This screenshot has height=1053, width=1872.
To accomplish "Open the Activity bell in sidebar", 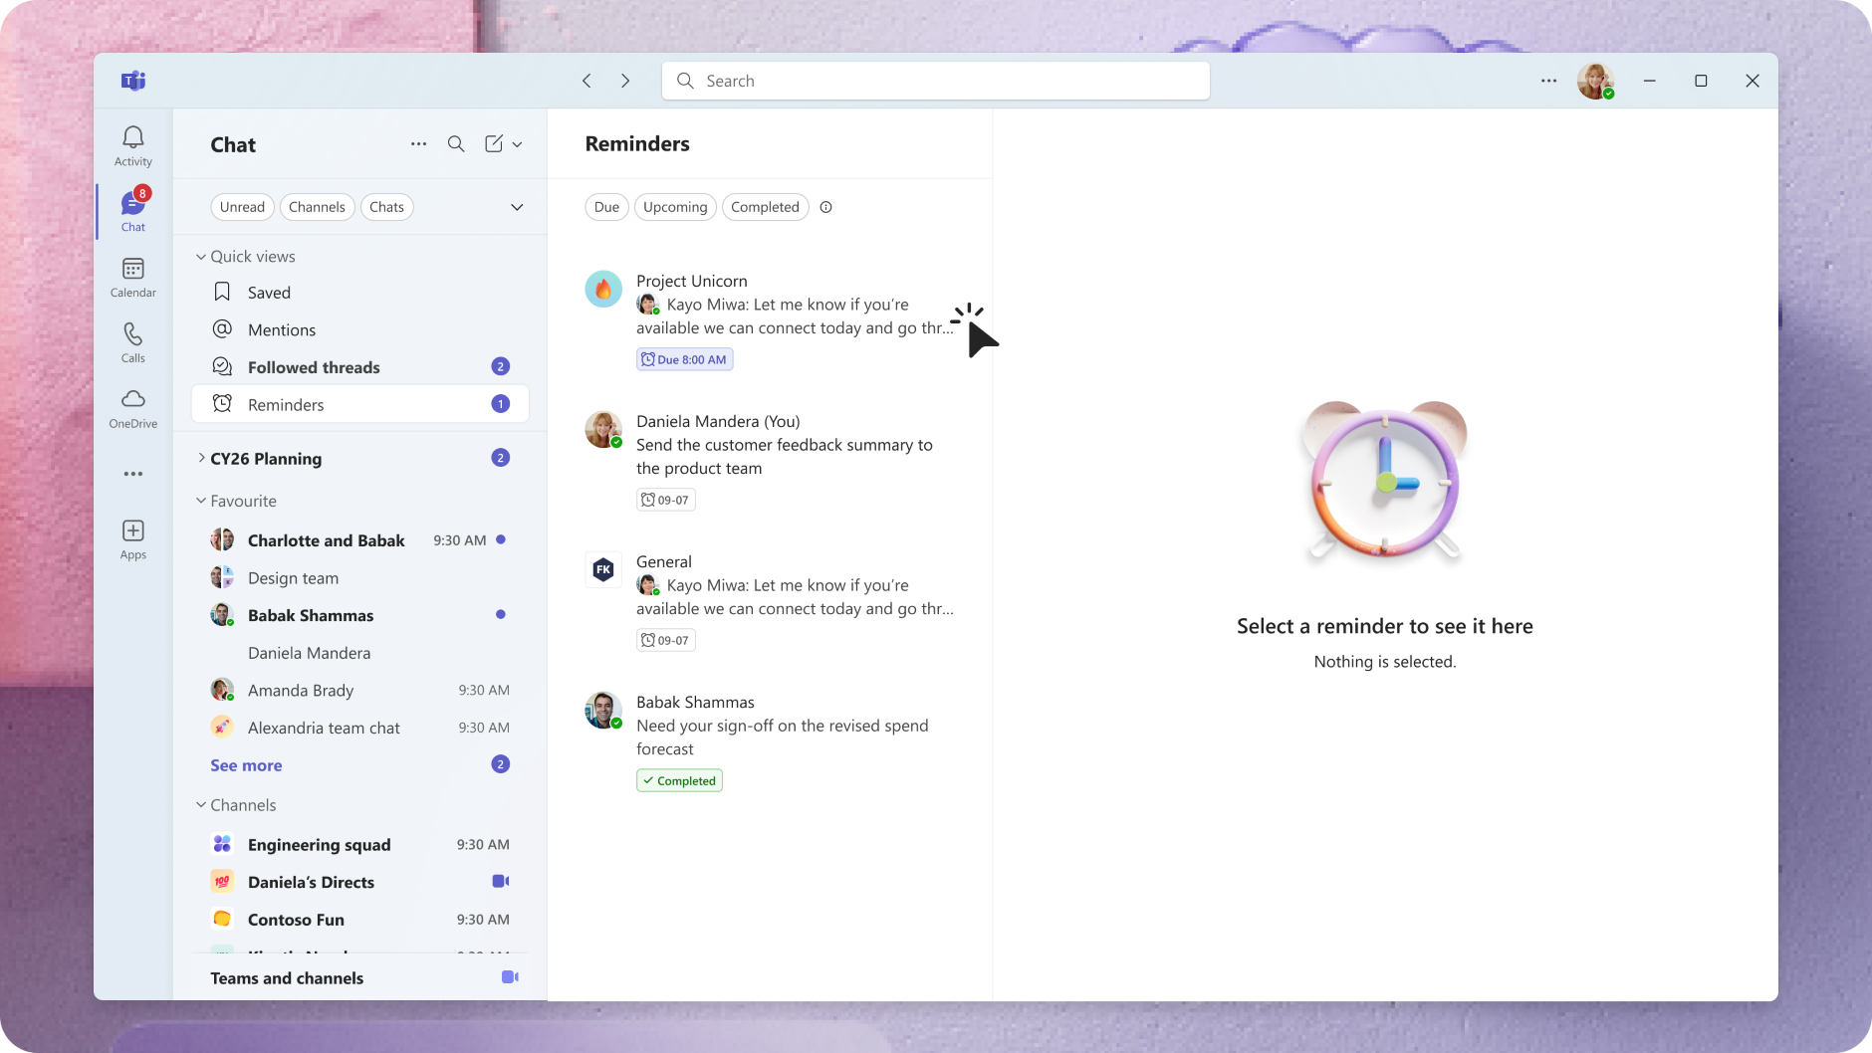I will point(133,145).
